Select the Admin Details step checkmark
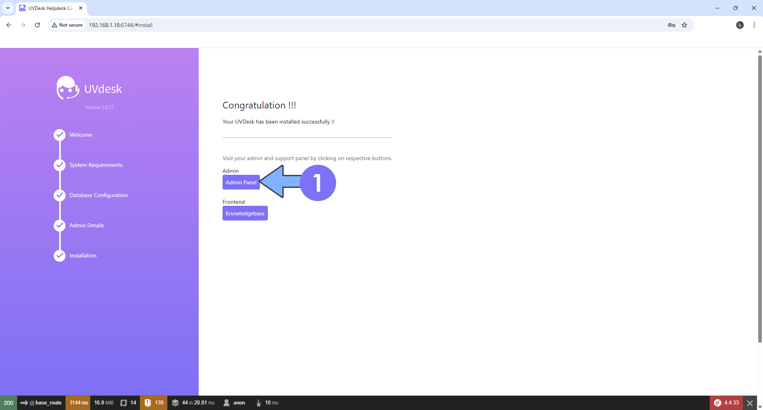Viewport: 763px width, 410px height. pyautogui.click(x=60, y=226)
